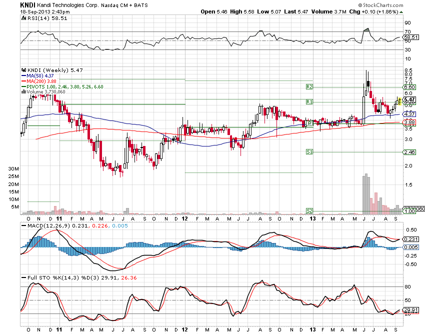Click the red 26.36 stochastic %D value
The width and height of the screenshot is (425, 334).
coord(129,278)
